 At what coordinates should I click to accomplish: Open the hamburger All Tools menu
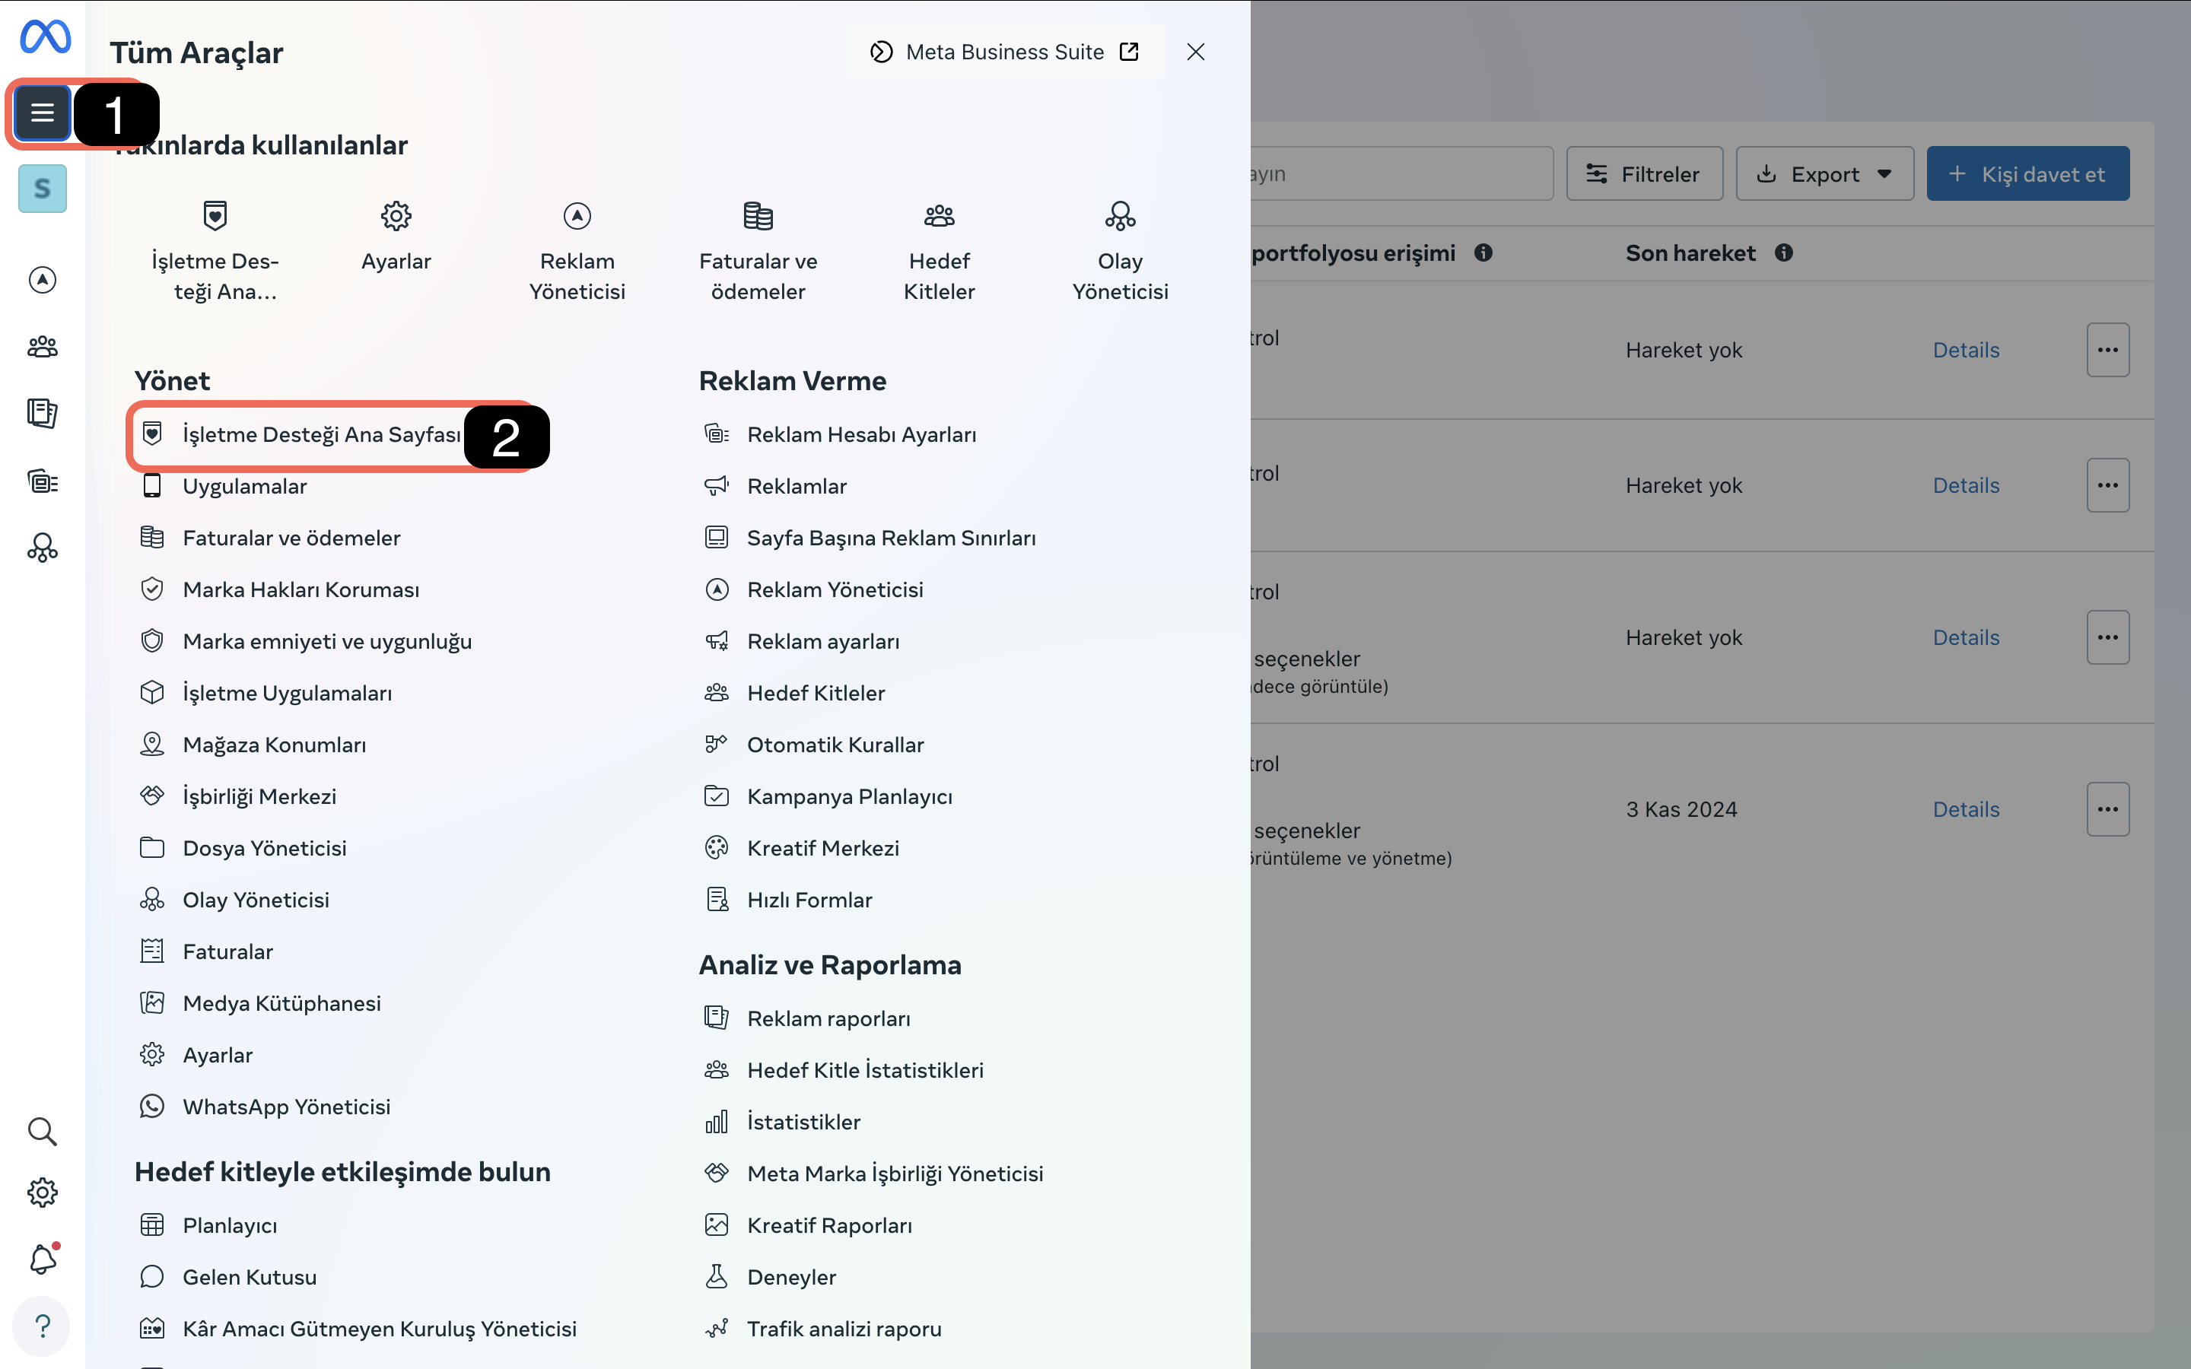(43, 113)
